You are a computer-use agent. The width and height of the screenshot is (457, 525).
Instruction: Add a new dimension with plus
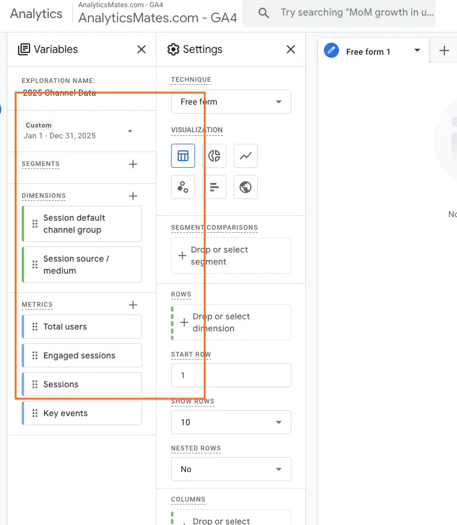coord(133,196)
